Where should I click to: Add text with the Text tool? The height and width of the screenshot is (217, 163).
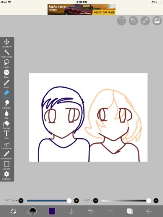[x=6, y=135]
